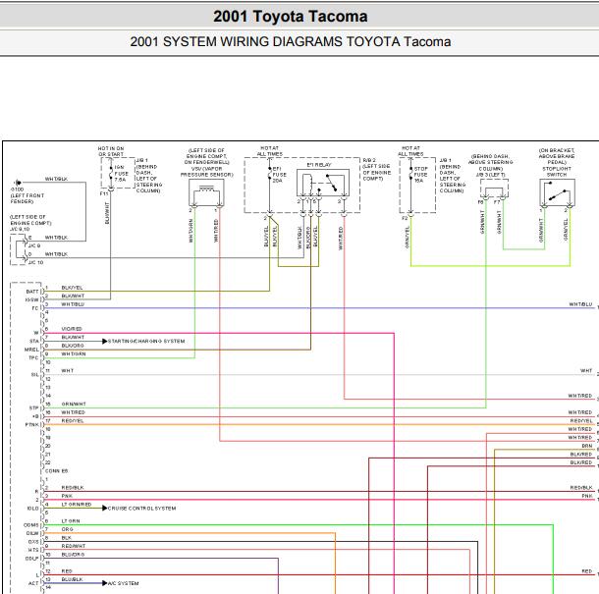Click the 'BATT' terminal label
The width and height of the screenshot is (599, 594).
[x=32, y=292]
